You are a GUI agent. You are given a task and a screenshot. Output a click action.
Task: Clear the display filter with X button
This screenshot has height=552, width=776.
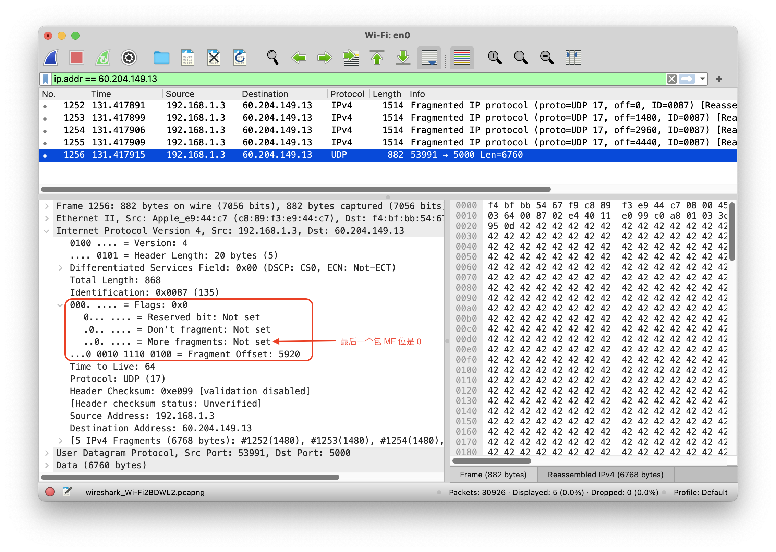pyautogui.click(x=671, y=79)
